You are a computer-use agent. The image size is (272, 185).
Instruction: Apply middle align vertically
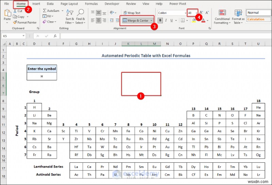tap(99, 13)
